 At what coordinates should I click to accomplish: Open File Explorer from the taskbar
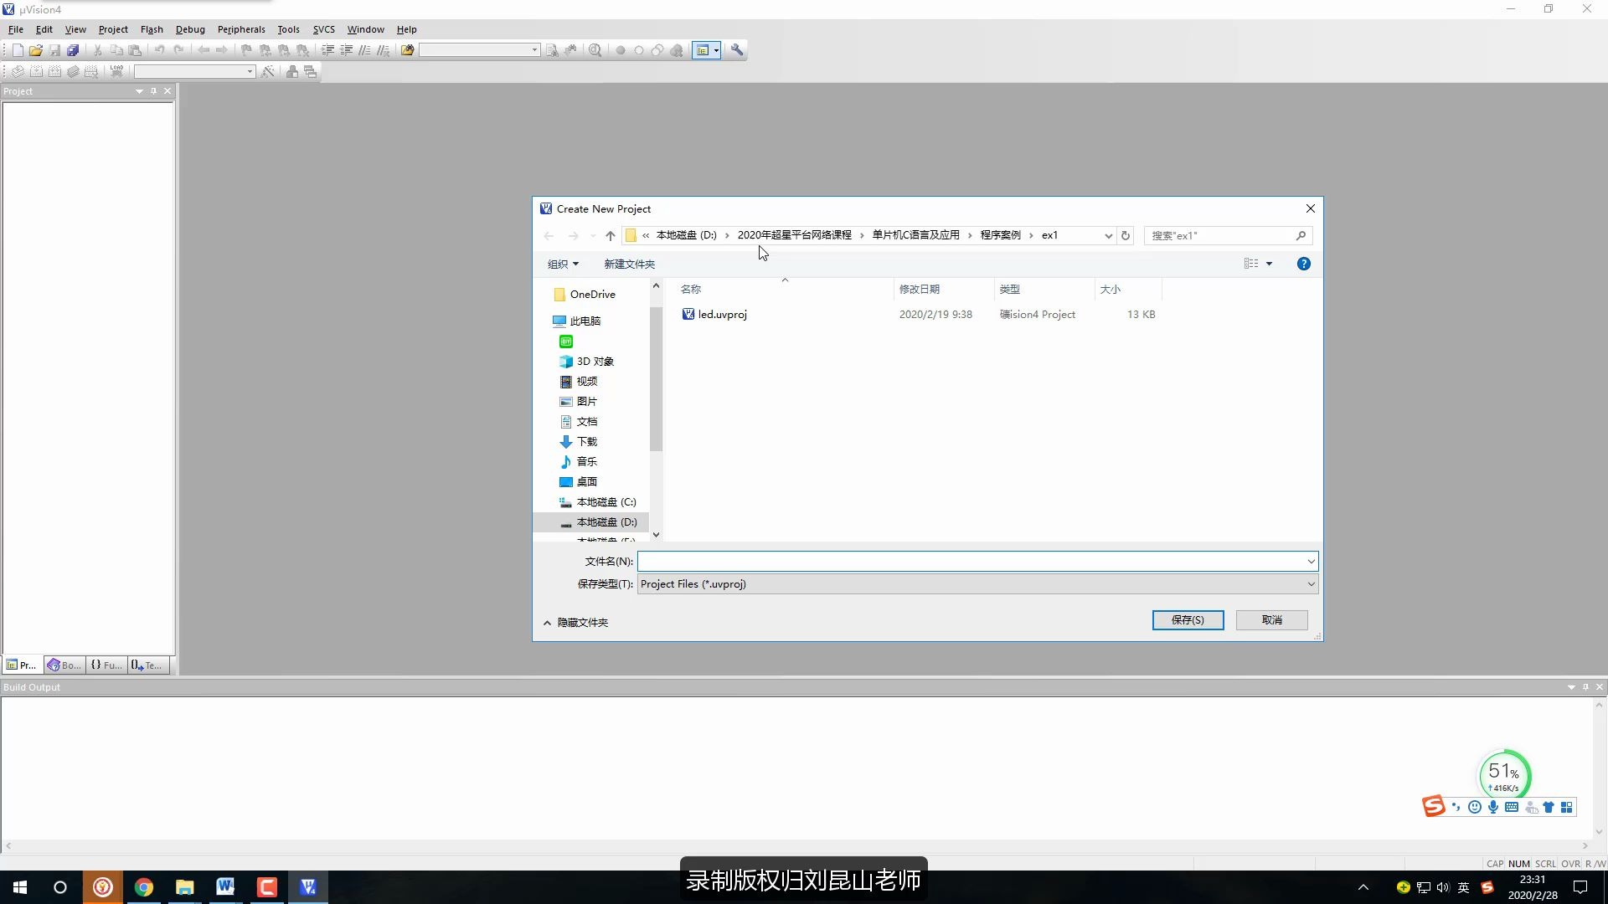(184, 887)
